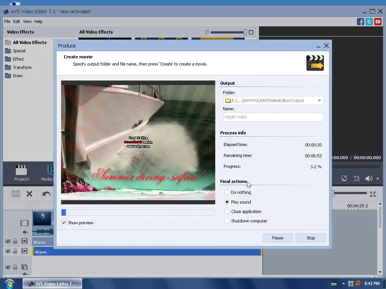
Task: Click the video effect star icon on lower Wave track
Action: [x=25, y=251]
